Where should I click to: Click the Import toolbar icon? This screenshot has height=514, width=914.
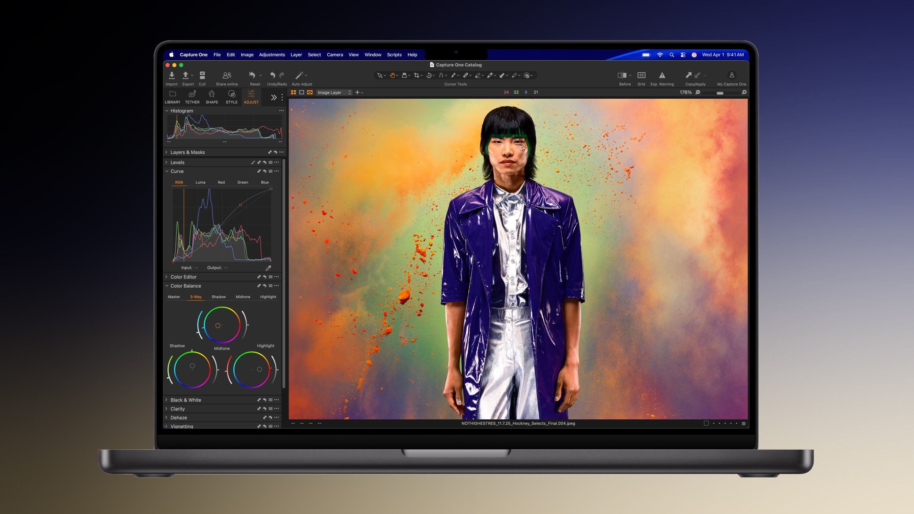point(171,75)
